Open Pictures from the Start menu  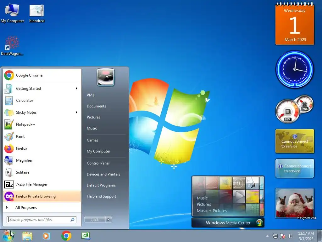click(x=93, y=117)
